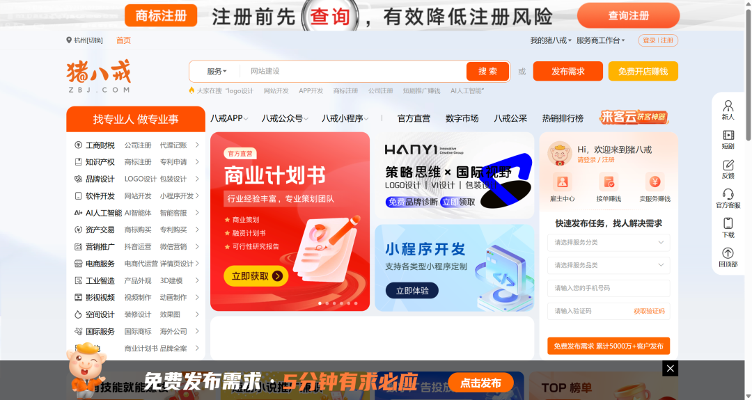Viewport: 752px width, 400px height.
Task: Open the 八戒公采 nav item
Action: [510, 118]
